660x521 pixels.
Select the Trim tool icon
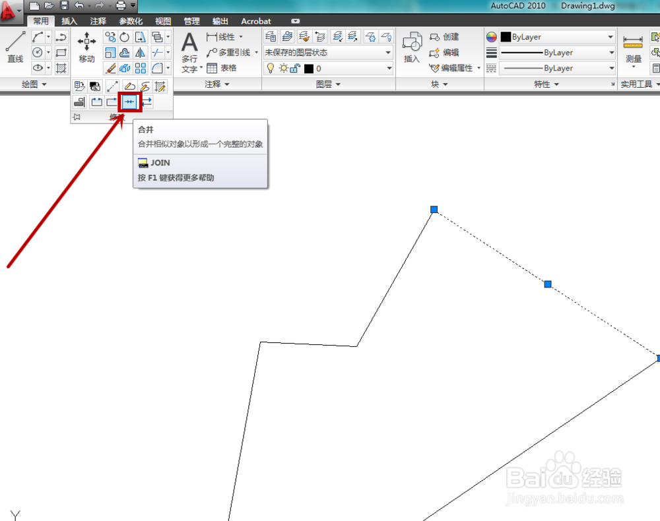tap(157, 53)
